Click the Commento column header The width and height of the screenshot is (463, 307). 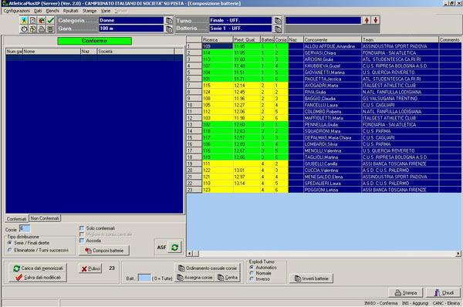tap(450, 39)
